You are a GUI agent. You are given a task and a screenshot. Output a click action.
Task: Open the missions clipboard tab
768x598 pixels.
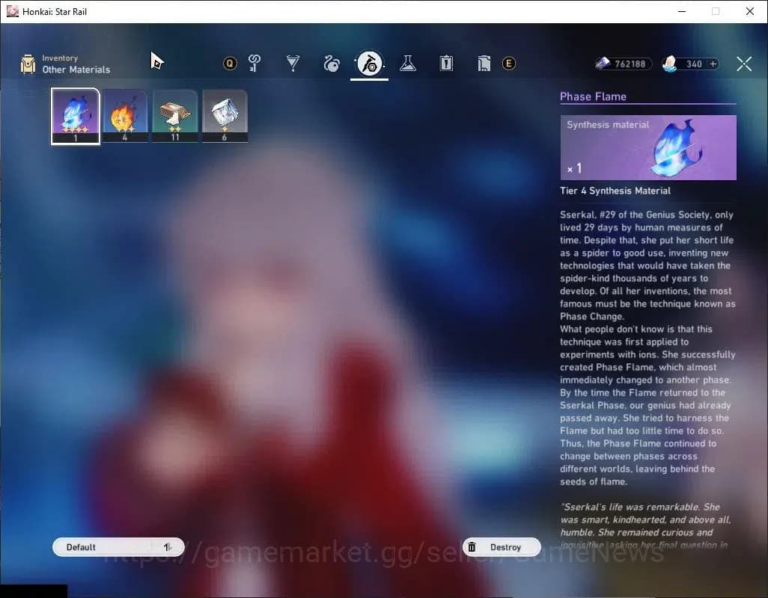coord(446,63)
